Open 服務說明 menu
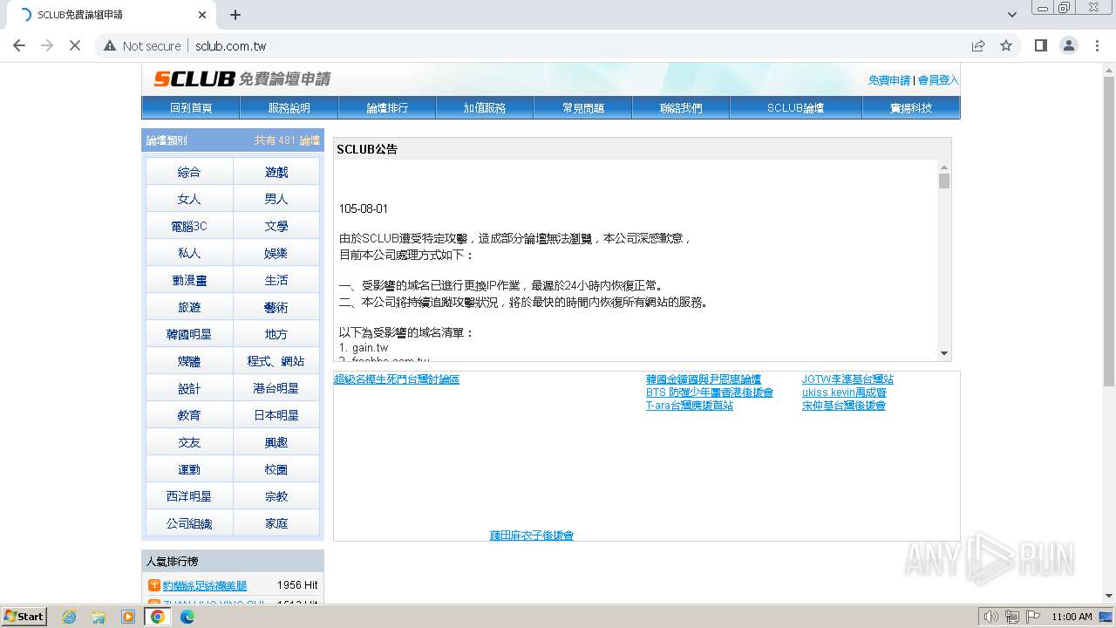The height and width of the screenshot is (628, 1116). coord(289,108)
